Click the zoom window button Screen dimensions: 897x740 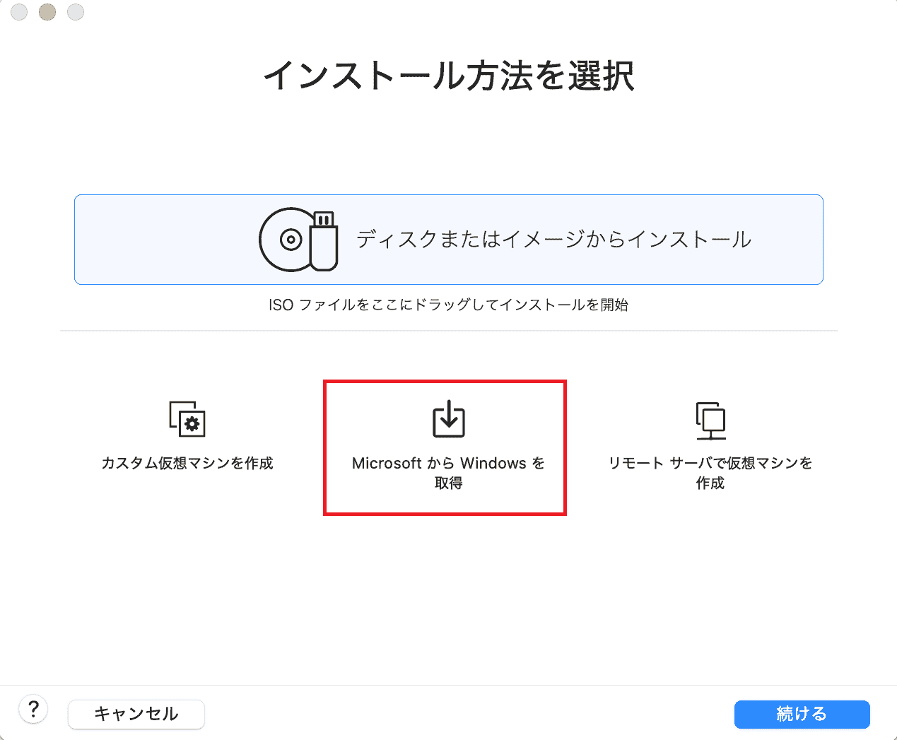(75, 12)
